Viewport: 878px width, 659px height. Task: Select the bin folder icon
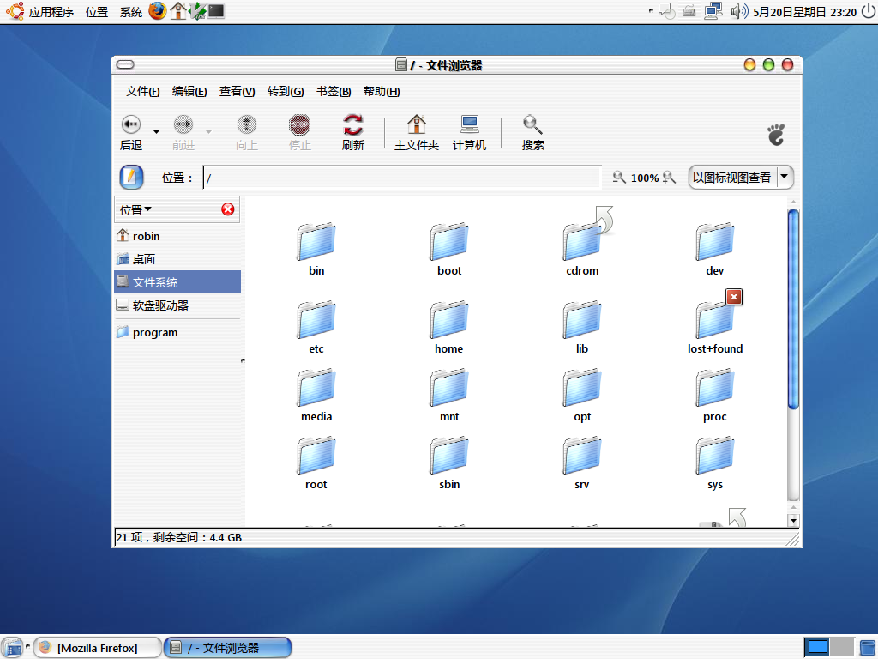(x=316, y=241)
